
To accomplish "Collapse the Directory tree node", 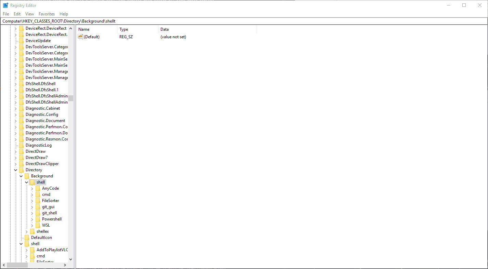I will (15, 170).
